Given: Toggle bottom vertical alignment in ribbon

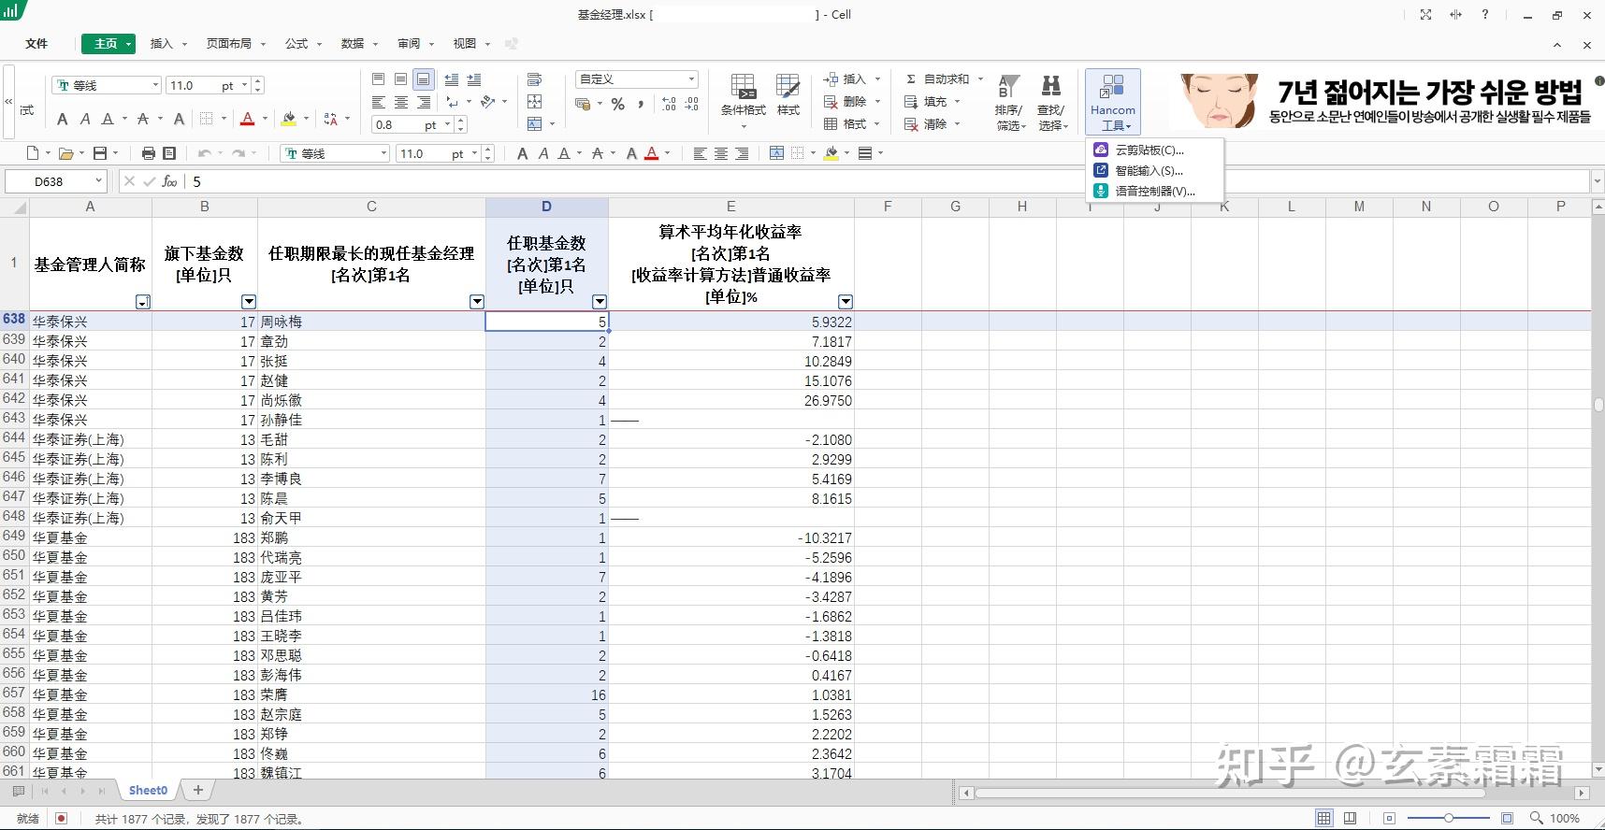Looking at the screenshot, I should click(424, 79).
